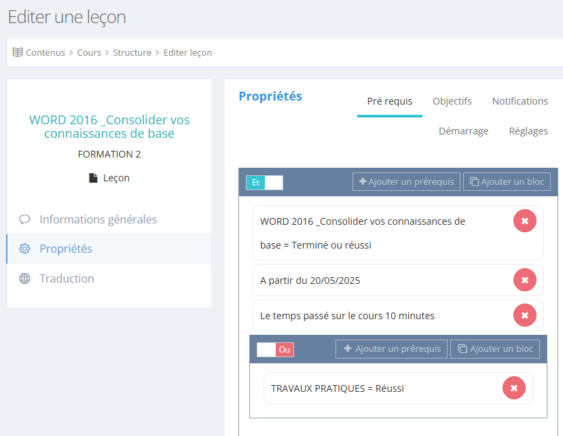Toggle the Ou switch on the nested block

click(275, 349)
